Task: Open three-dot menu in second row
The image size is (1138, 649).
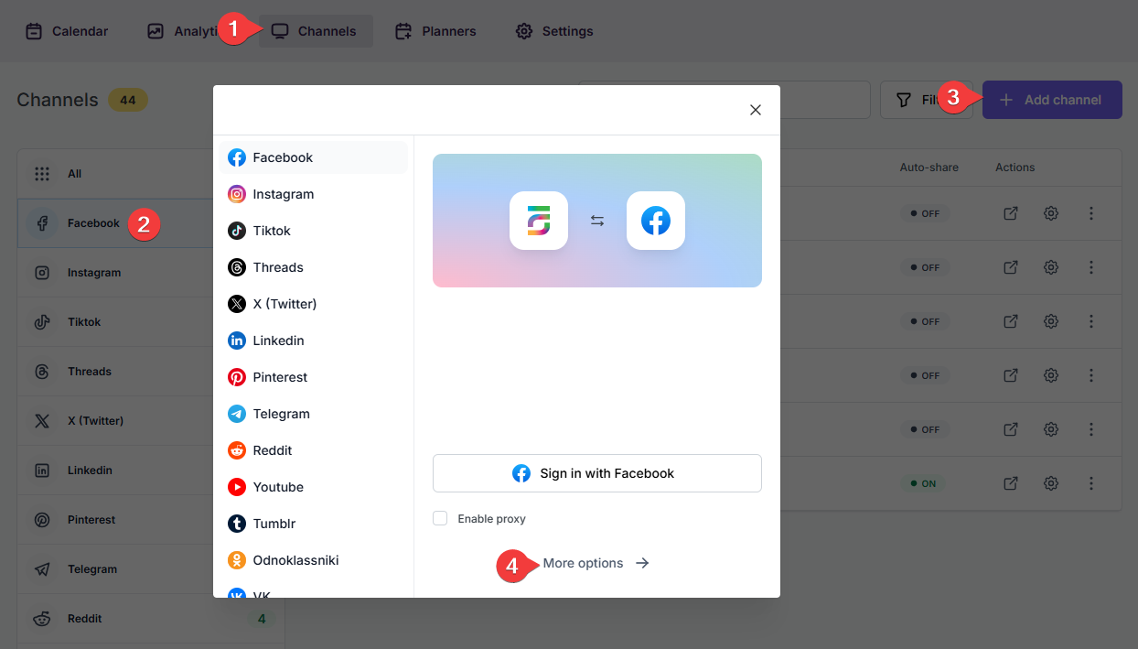Action: [1091, 267]
